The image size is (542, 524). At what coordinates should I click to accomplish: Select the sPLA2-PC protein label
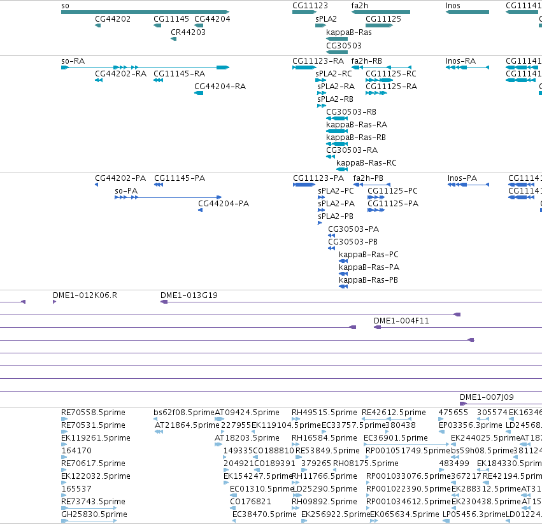coord(336,191)
